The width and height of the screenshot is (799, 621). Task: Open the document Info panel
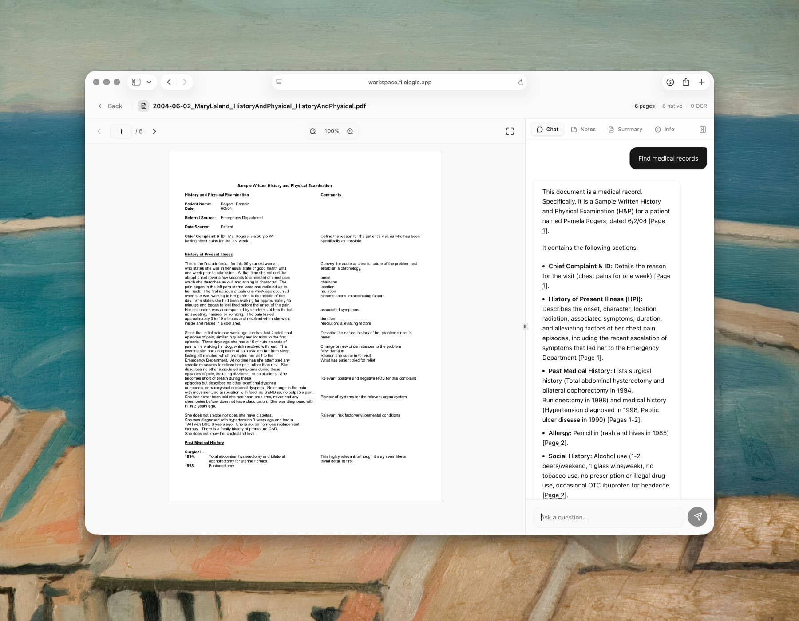coord(665,129)
